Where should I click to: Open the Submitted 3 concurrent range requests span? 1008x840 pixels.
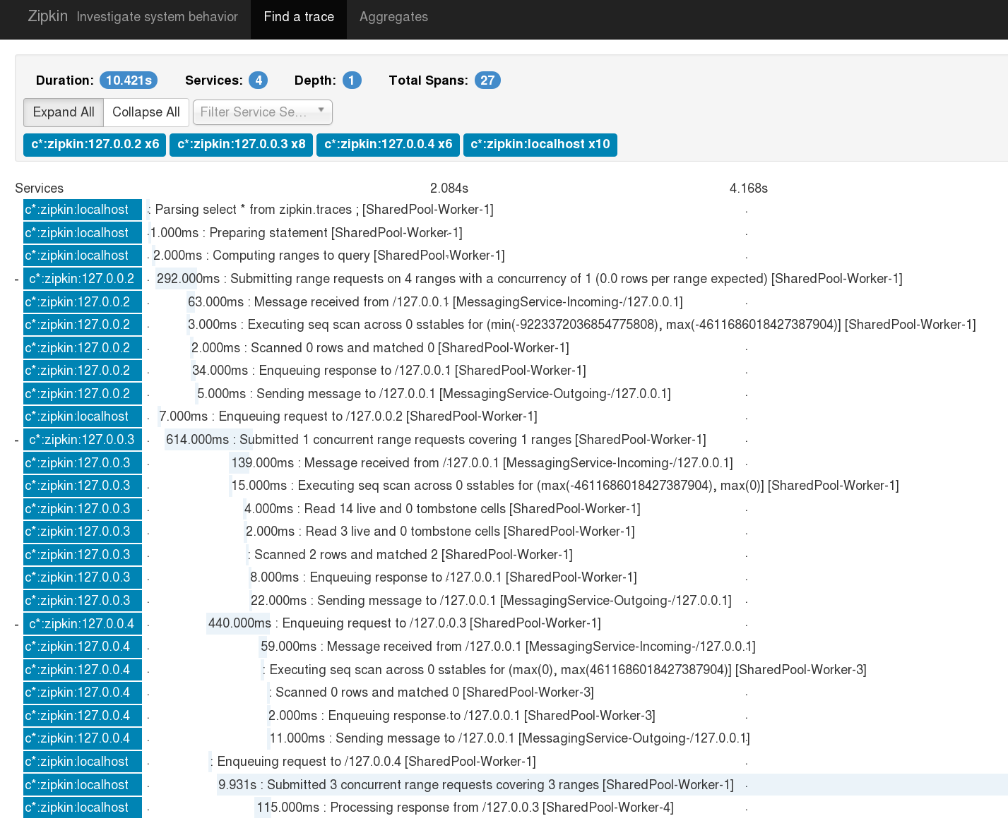473,784
